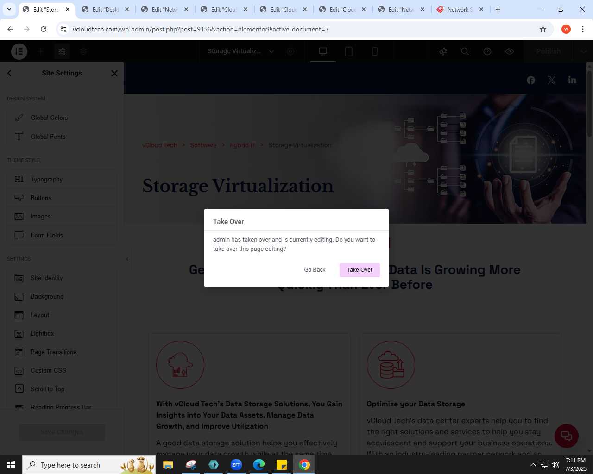Click the Windows taskbar search box
The width and height of the screenshot is (593, 474).
click(x=89, y=465)
